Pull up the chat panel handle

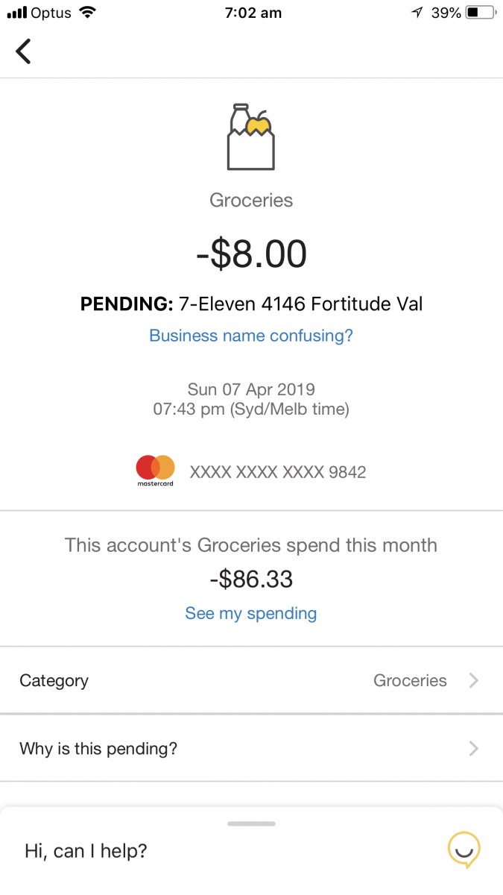pyautogui.click(x=251, y=823)
